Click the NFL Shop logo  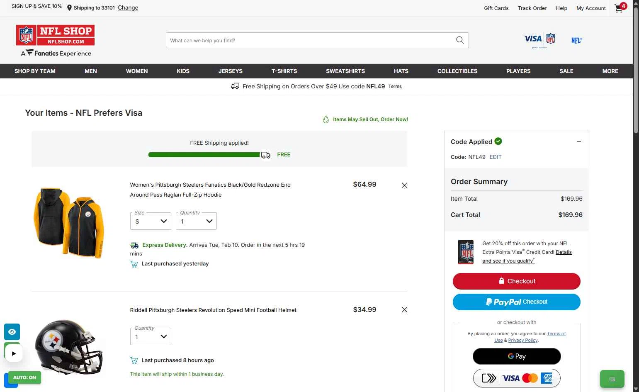pyautogui.click(x=55, y=35)
